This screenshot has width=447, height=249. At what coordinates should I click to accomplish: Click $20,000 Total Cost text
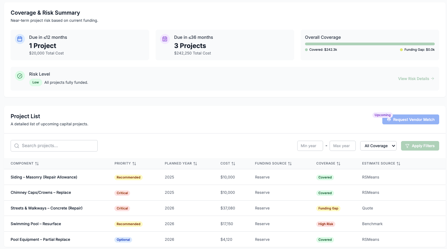(46, 53)
